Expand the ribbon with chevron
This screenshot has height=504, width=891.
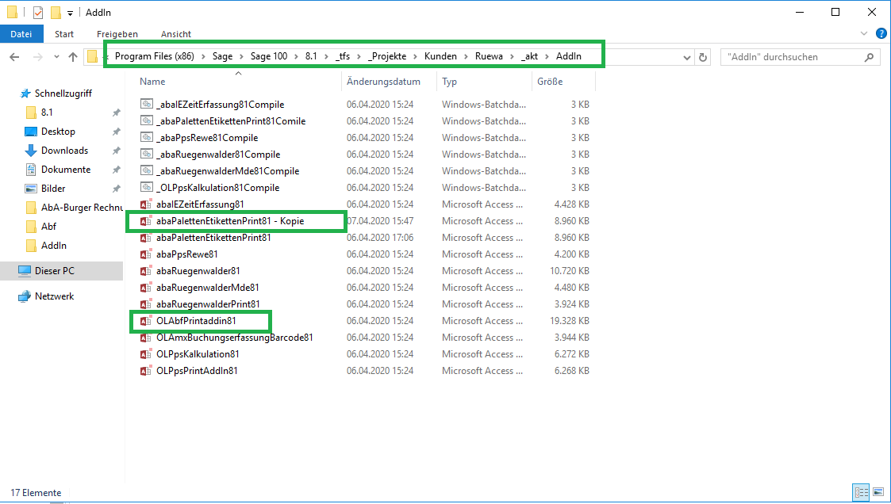(x=865, y=34)
